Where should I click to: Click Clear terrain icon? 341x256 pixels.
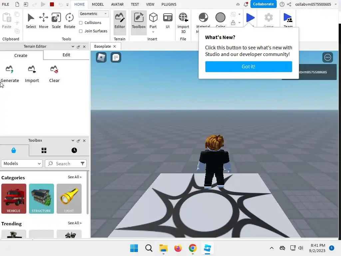point(54,70)
